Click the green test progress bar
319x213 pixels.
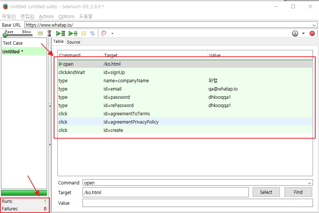coord(24,193)
